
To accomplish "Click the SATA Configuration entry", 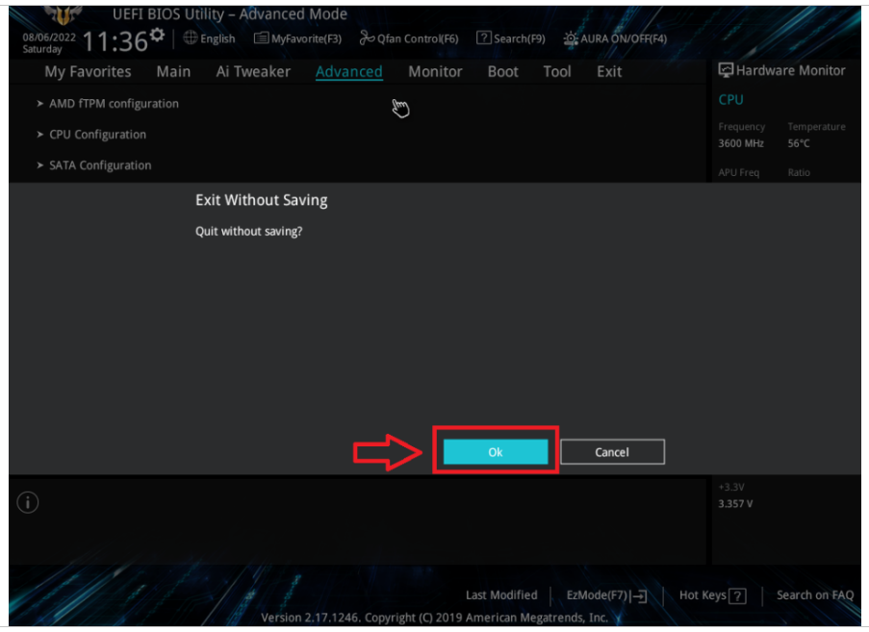I will click(100, 165).
